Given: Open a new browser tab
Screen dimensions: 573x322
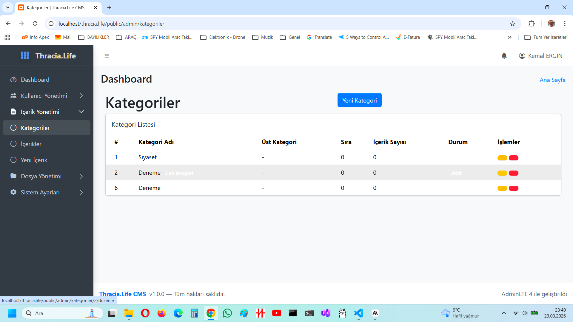Looking at the screenshot, I should pos(109,7).
